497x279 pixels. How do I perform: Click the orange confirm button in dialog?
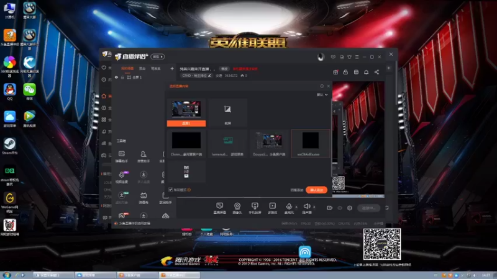click(316, 190)
